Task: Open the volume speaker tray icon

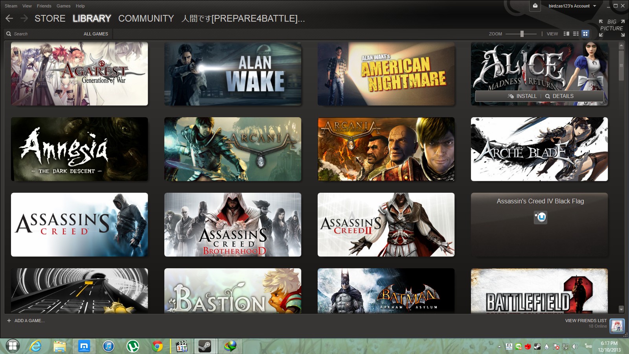Action: (x=575, y=347)
